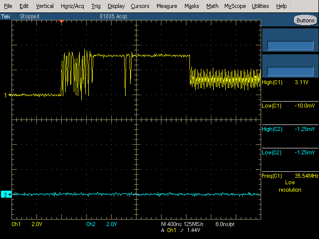Select the Low(C2) measurement readout
The height and width of the screenshot is (239, 319).
(288, 152)
